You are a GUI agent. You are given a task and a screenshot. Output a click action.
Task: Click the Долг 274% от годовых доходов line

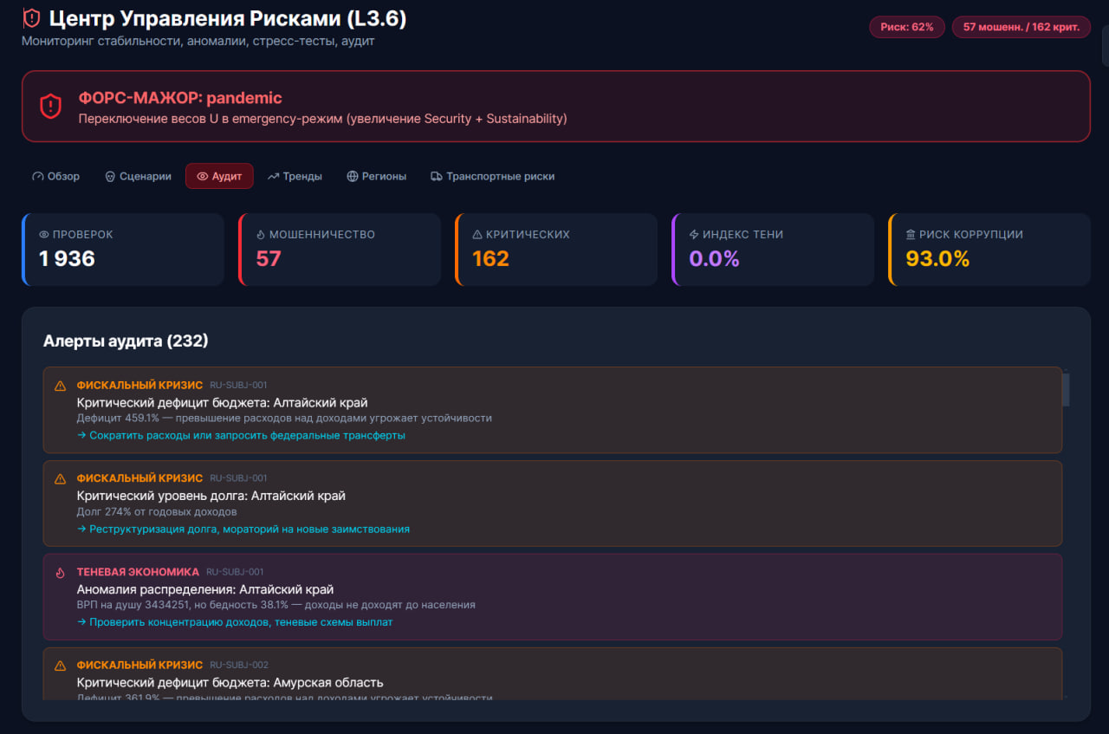[157, 511]
